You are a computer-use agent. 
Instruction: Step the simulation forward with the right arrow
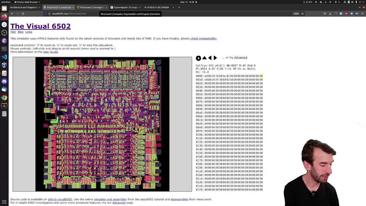pos(215,58)
